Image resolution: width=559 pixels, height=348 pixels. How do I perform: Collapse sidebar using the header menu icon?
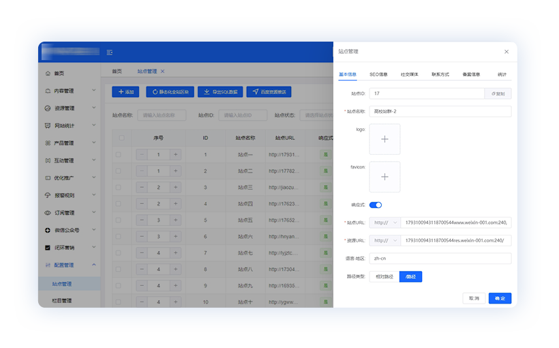(x=110, y=53)
